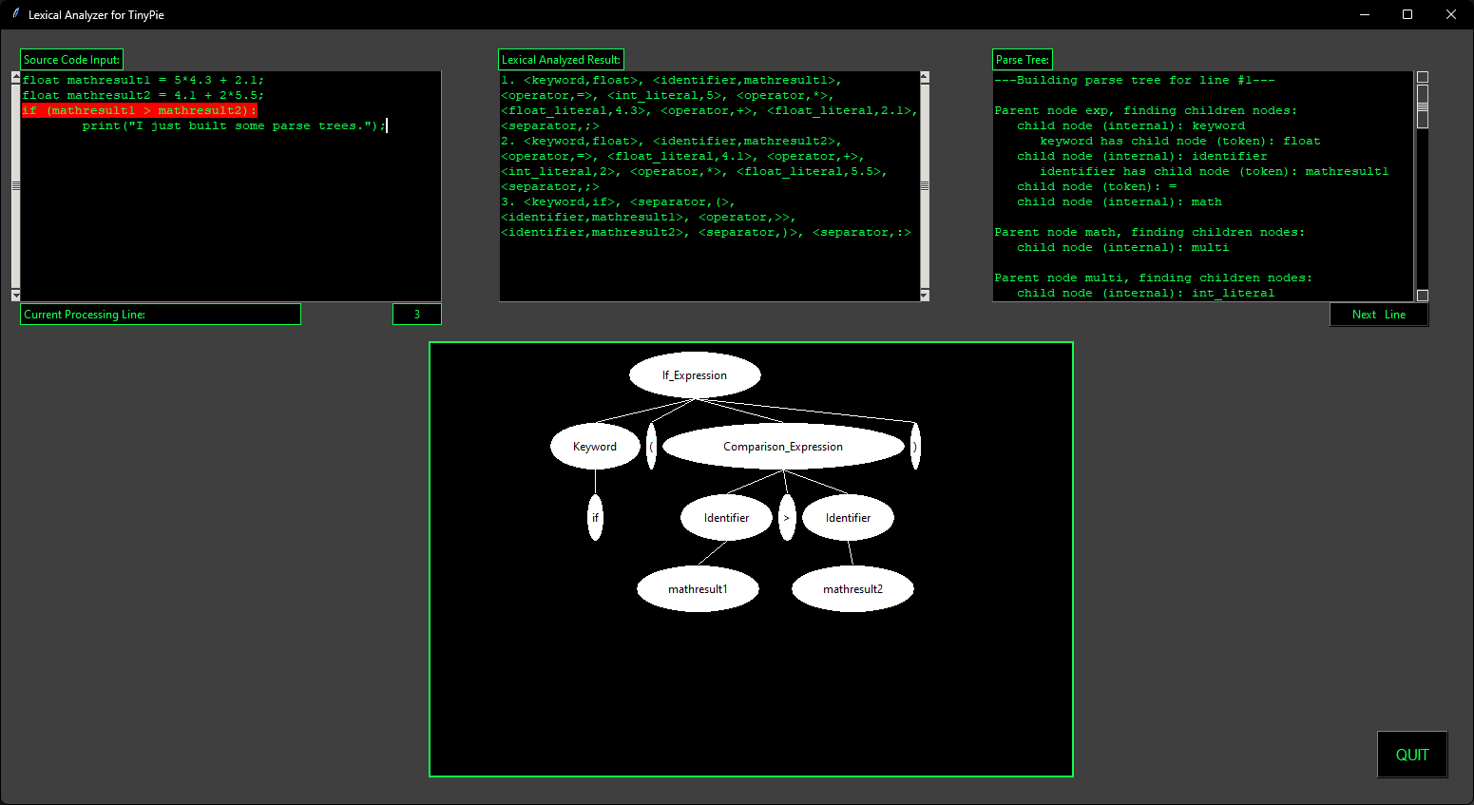Click the Current Processing Line number field
Screen dimensions: 1474x805
pos(416,315)
